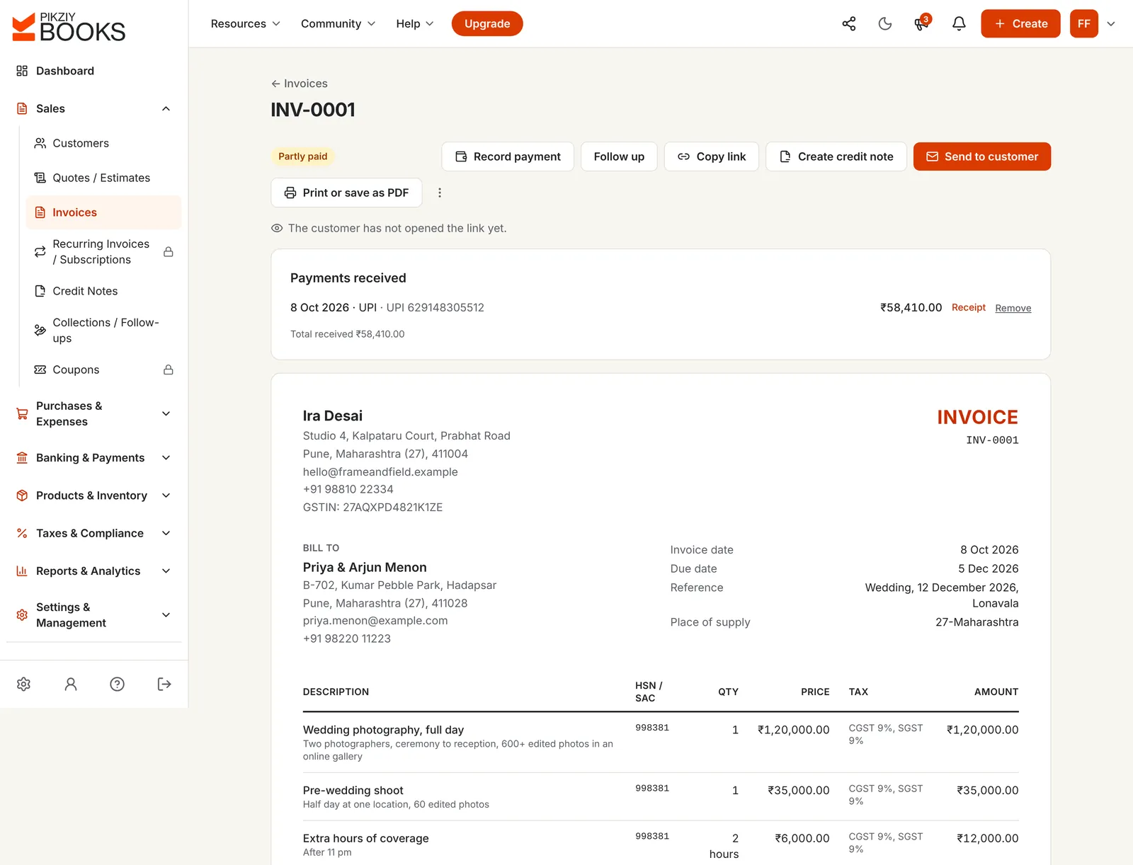1133x865 pixels.
Task: Click Create credit note
Action: (x=836, y=156)
